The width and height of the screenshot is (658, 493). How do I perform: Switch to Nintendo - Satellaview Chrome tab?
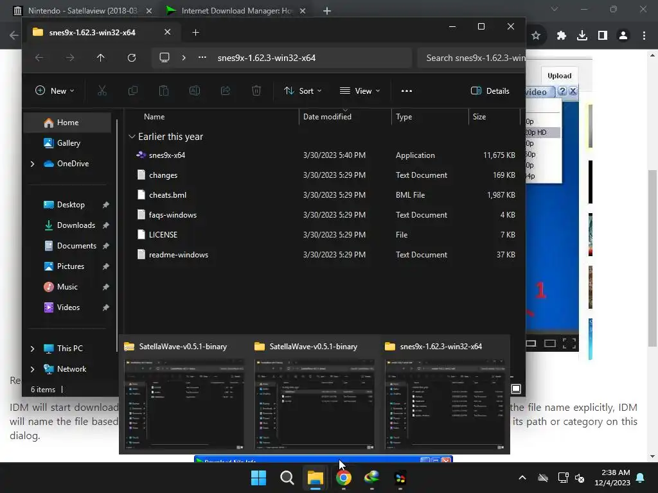[x=82, y=10]
